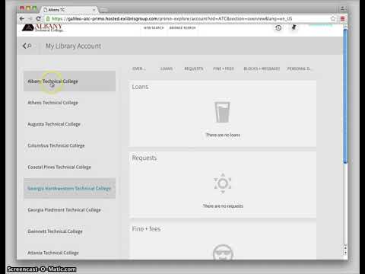This screenshot has height=274, width=365.
Task: Click Browse Search link
Action: (182, 27)
